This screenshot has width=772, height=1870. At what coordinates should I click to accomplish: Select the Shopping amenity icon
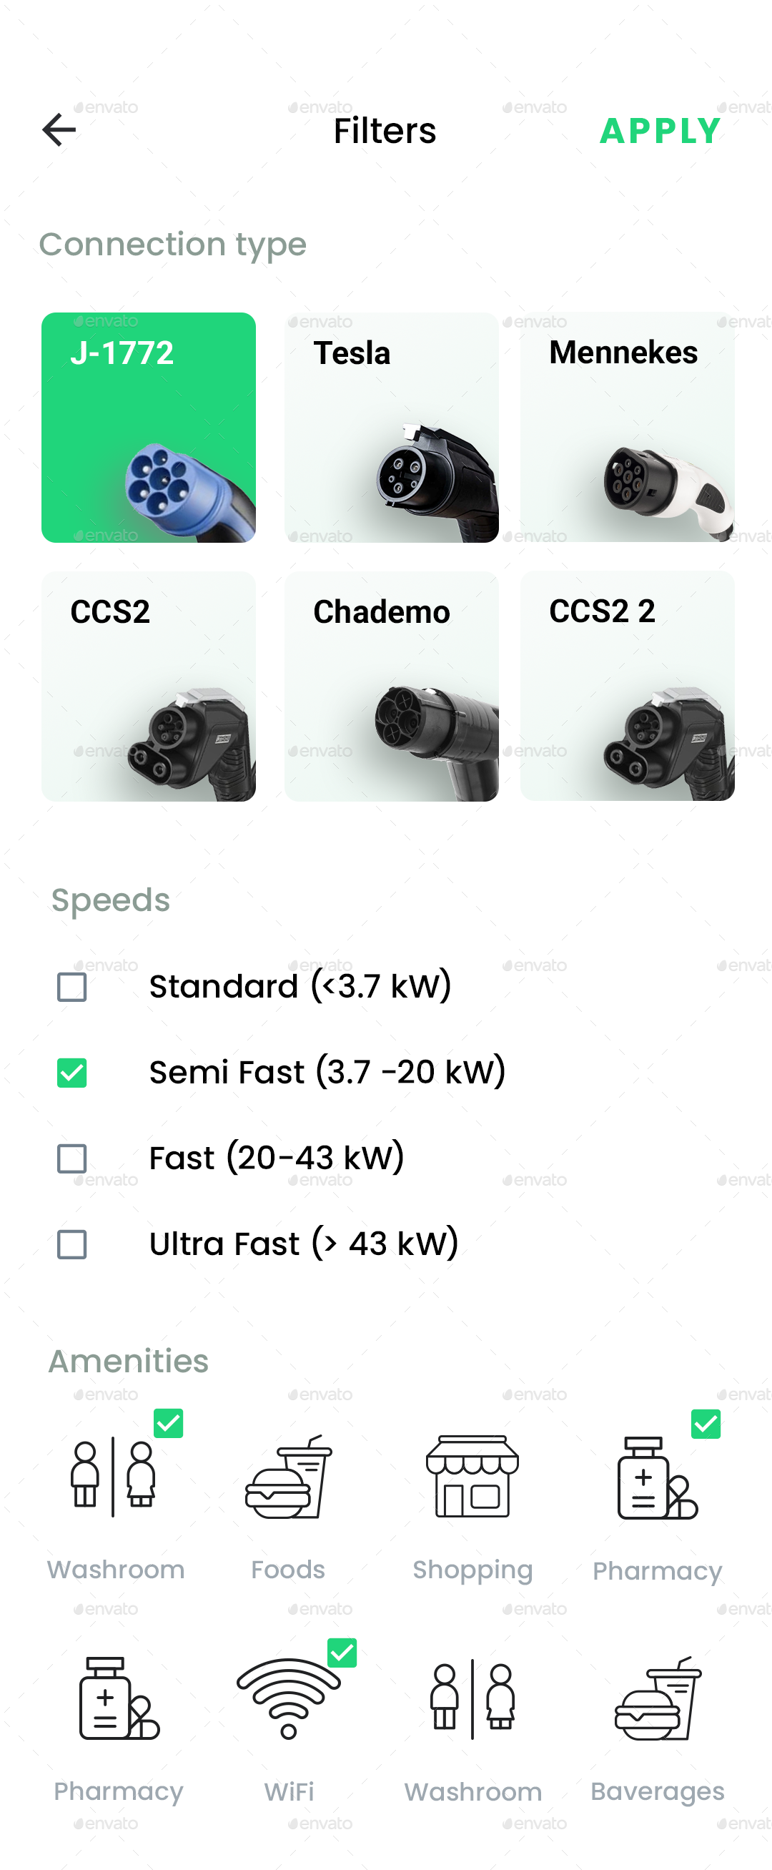pyautogui.click(x=472, y=1477)
